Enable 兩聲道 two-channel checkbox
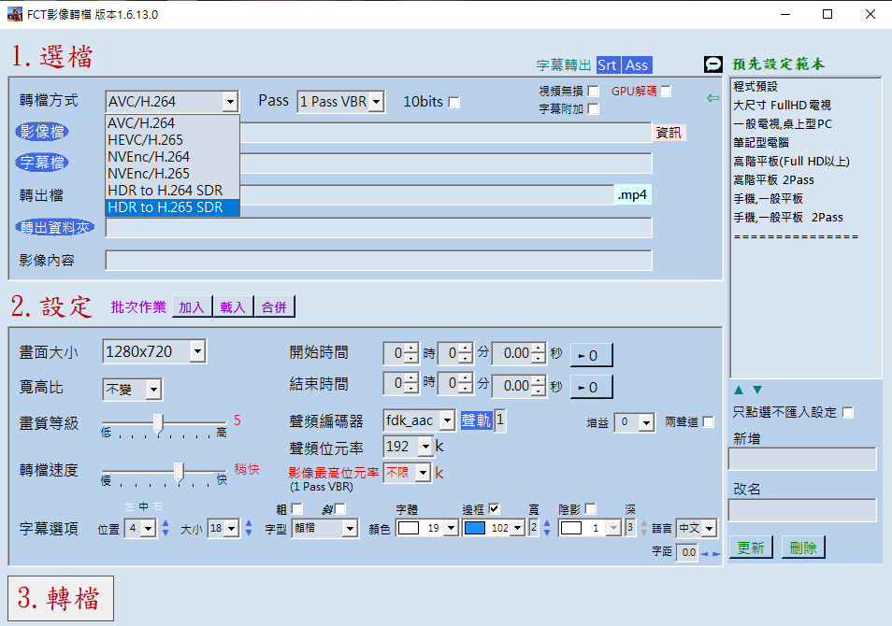The width and height of the screenshot is (892, 626). click(x=708, y=422)
